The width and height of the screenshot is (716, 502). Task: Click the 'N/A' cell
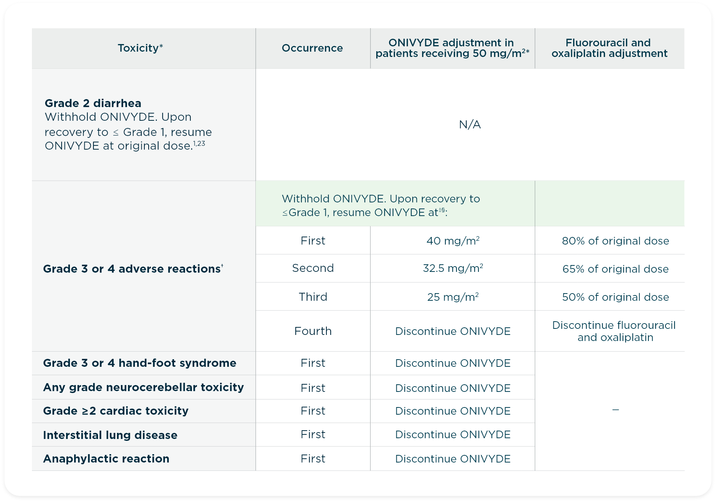coord(470,125)
